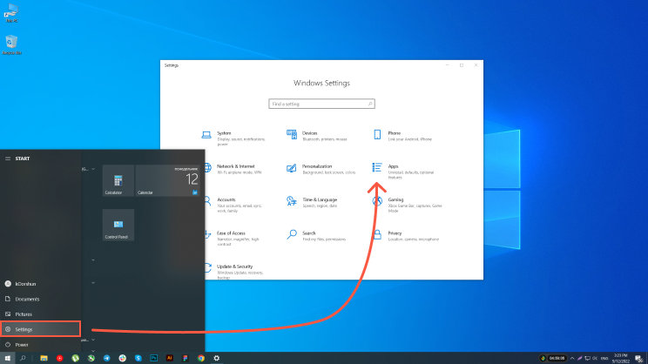Open the Calendar tile in Start
The image size is (648, 364).
click(x=167, y=180)
